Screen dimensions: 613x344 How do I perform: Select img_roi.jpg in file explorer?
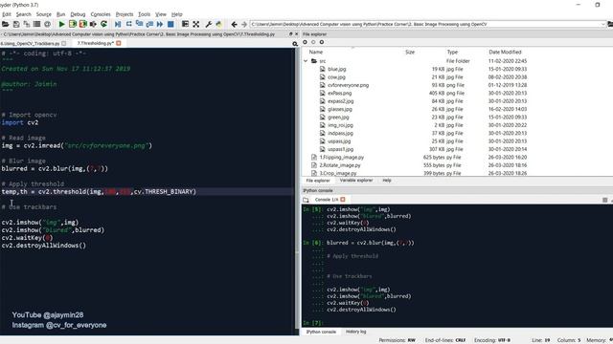[340, 125]
